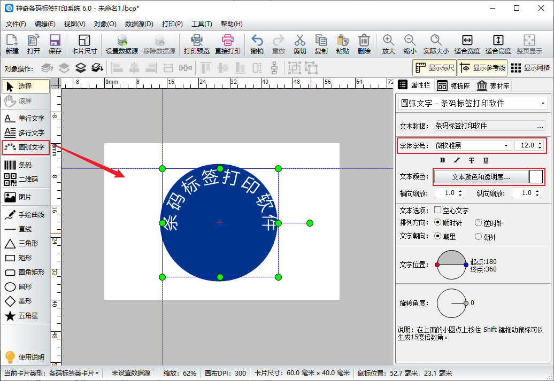This screenshot has width=554, height=381.
Task: Select the 圆弧文字 arc text tool
Action: pos(26,147)
